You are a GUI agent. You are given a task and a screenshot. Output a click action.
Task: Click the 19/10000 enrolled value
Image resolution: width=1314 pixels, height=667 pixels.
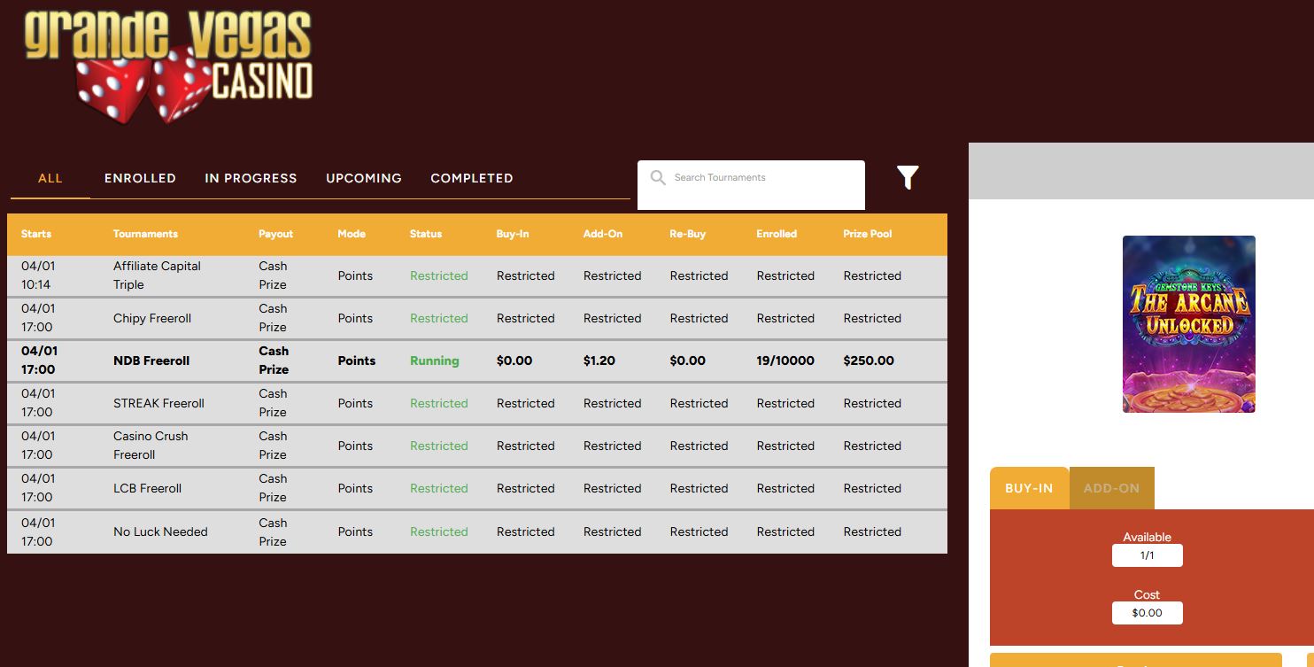coord(785,361)
